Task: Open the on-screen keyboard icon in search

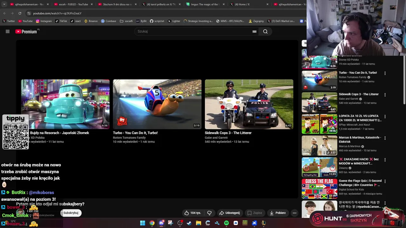Action: (254, 31)
